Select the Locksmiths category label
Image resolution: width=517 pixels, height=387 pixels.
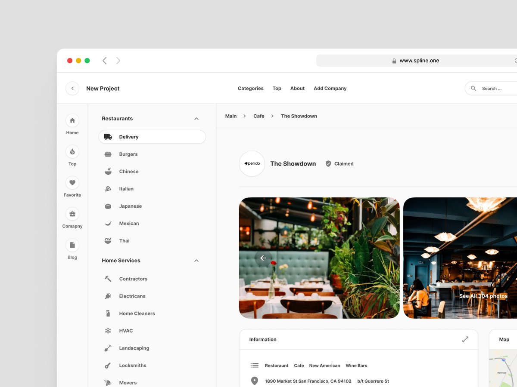point(133,365)
